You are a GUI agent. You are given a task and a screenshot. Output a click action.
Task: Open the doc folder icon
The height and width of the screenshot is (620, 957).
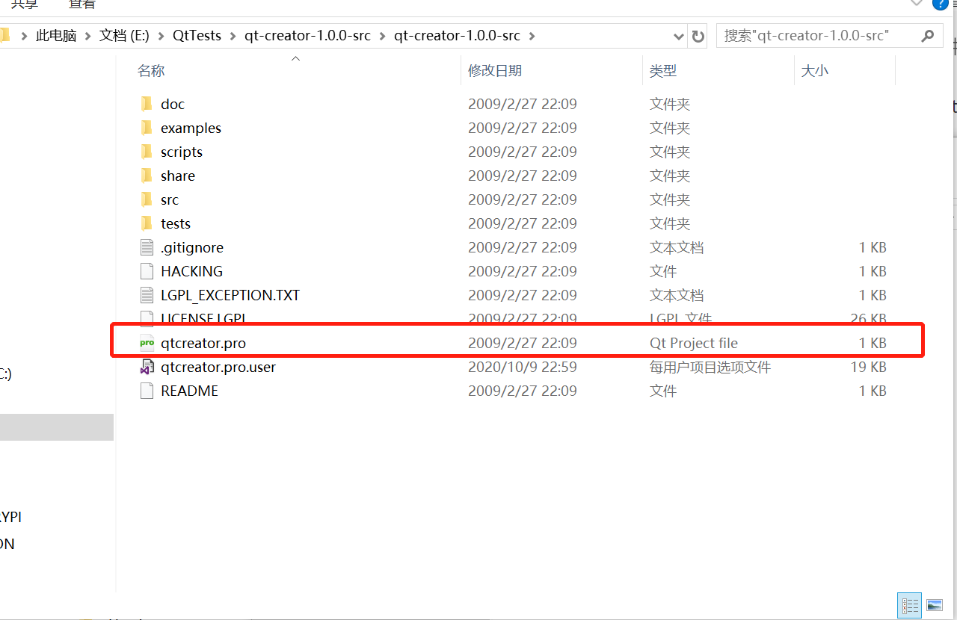click(147, 104)
